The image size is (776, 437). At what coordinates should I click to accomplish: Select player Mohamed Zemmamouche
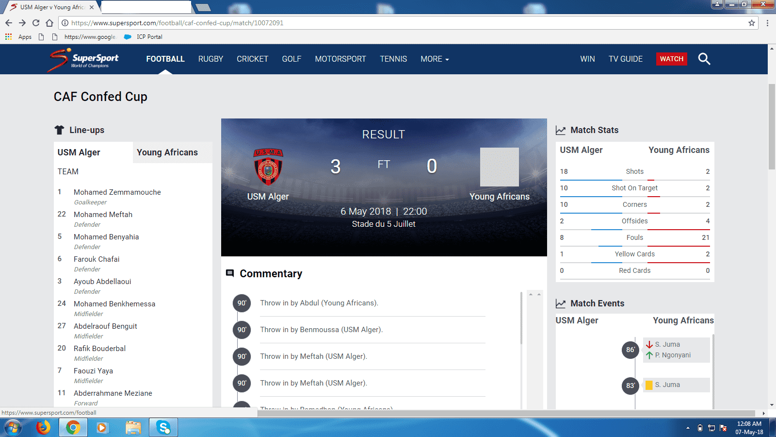(117, 192)
